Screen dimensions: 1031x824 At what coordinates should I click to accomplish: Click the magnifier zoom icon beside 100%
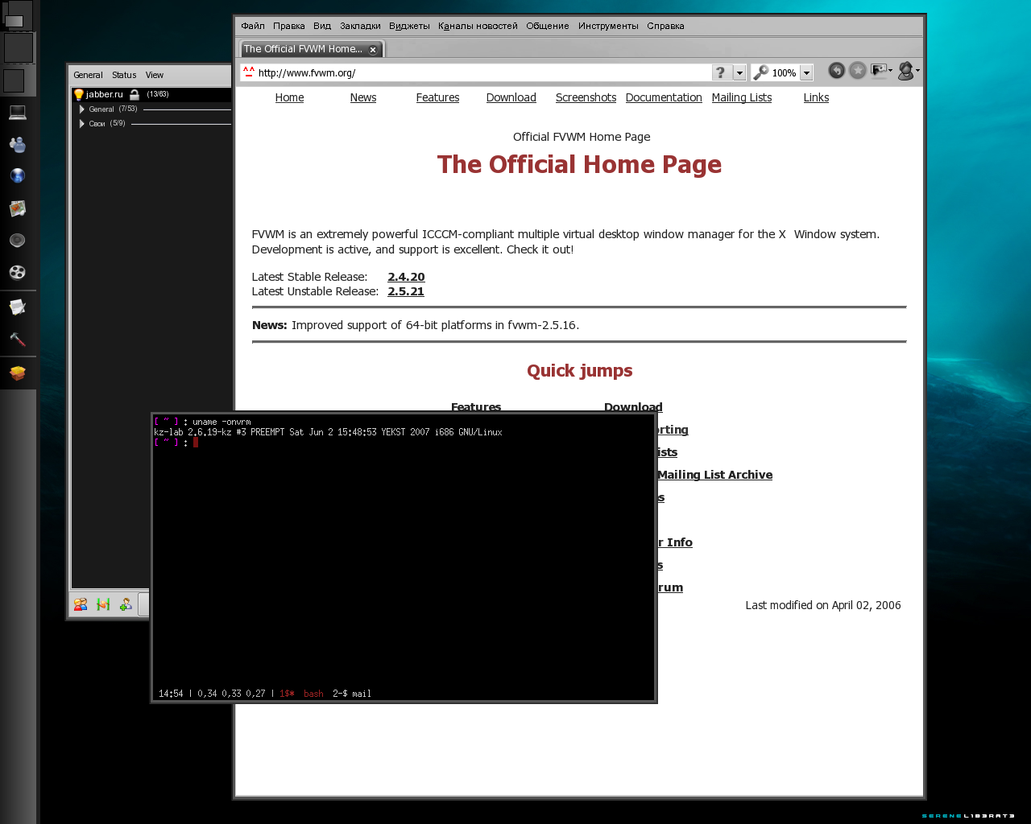(761, 72)
